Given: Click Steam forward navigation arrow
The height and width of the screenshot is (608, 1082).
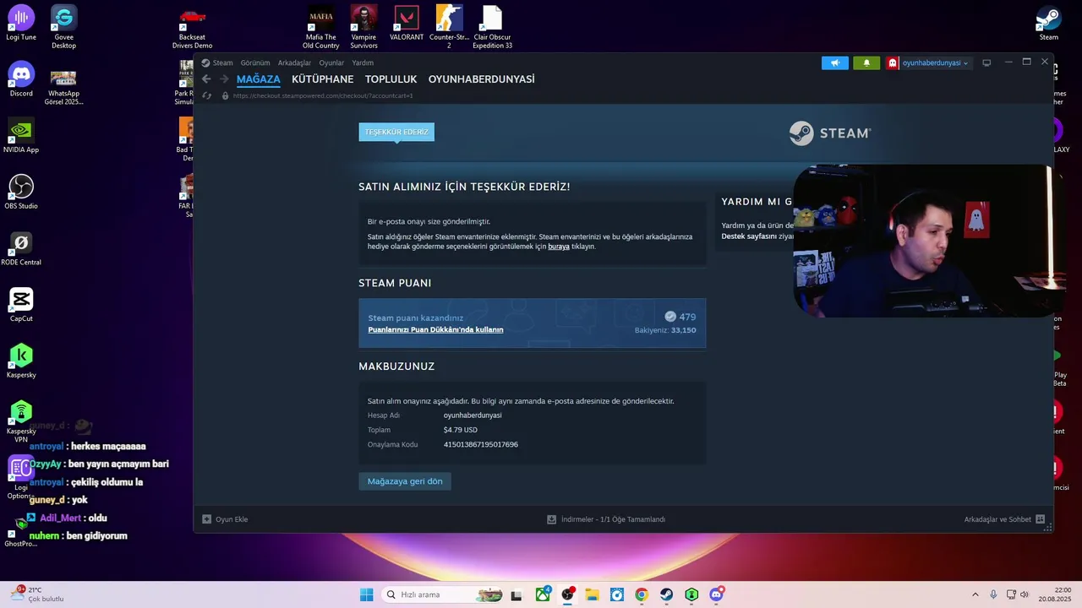Looking at the screenshot, I should (224, 79).
